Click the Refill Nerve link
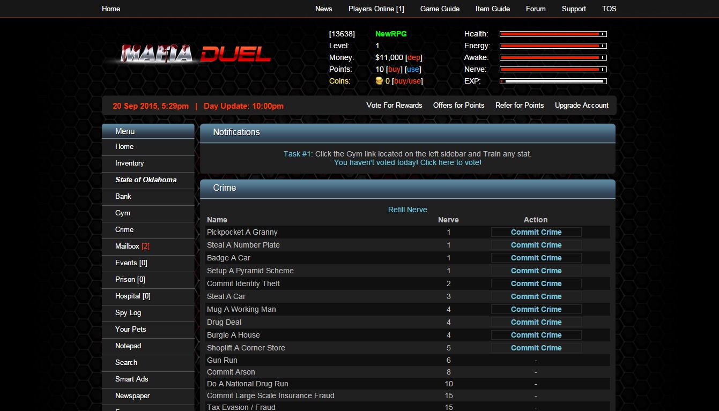Image resolution: width=719 pixels, height=411 pixels. (407, 210)
